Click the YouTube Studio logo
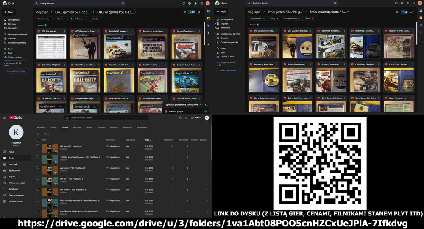This screenshot has height=229, width=424. 16,118
